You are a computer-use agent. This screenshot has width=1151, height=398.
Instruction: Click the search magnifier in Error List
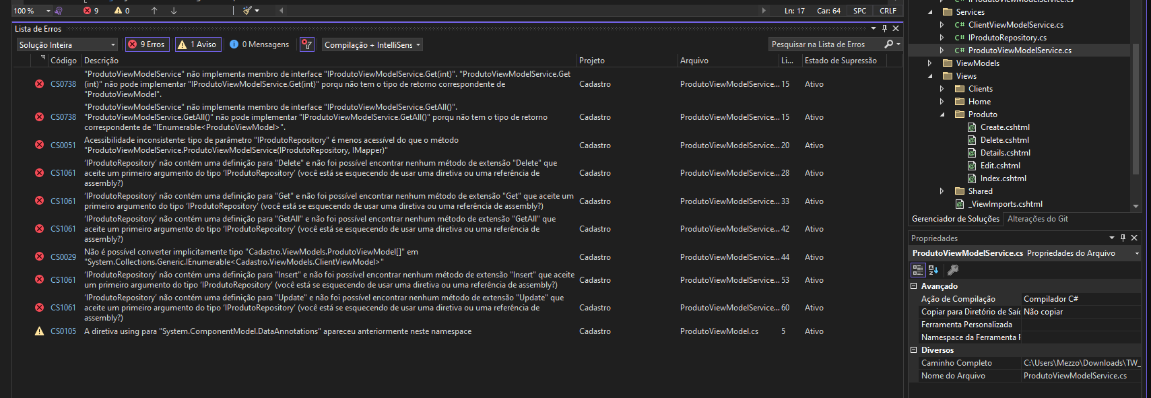pyautogui.click(x=889, y=44)
